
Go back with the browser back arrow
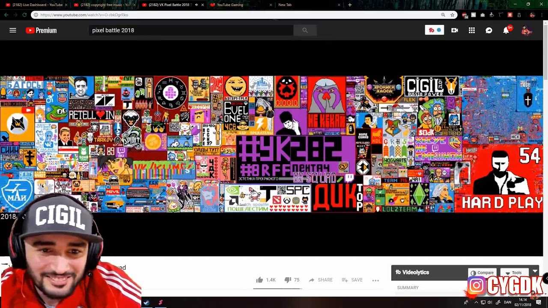point(6,15)
